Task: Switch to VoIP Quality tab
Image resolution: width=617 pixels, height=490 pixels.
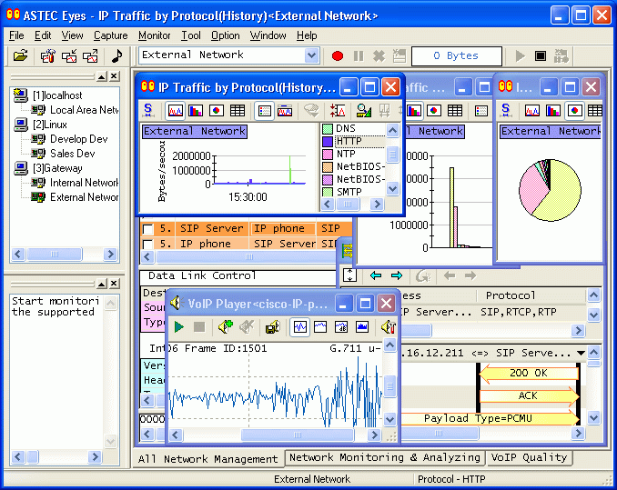Action: pos(528,457)
